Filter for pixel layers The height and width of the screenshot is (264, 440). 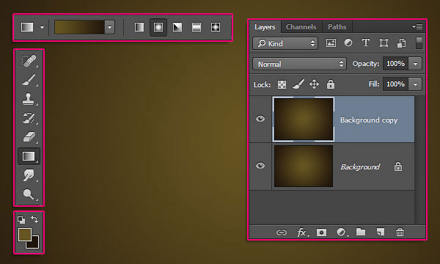(331, 43)
